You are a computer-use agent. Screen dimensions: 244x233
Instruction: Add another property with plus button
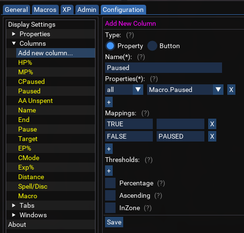(109, 102)
